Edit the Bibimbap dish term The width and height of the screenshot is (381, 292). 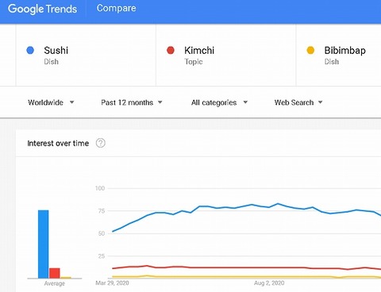(x=345, y=50)
